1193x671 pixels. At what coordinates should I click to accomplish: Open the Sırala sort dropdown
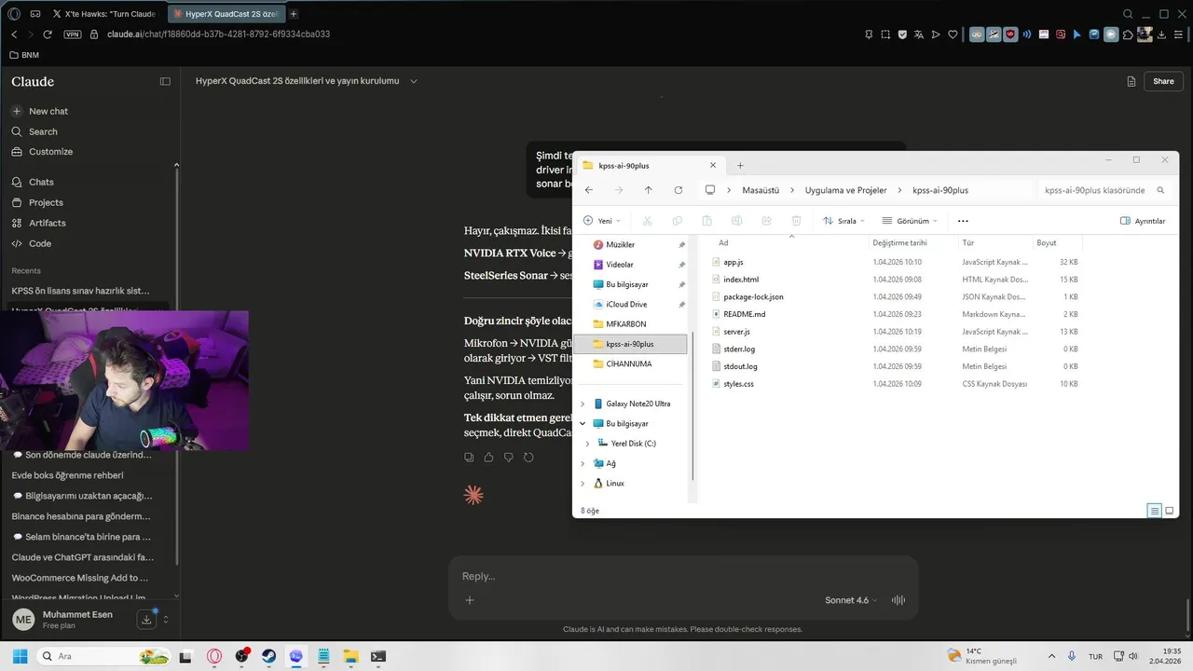click(x=843, y=221)
